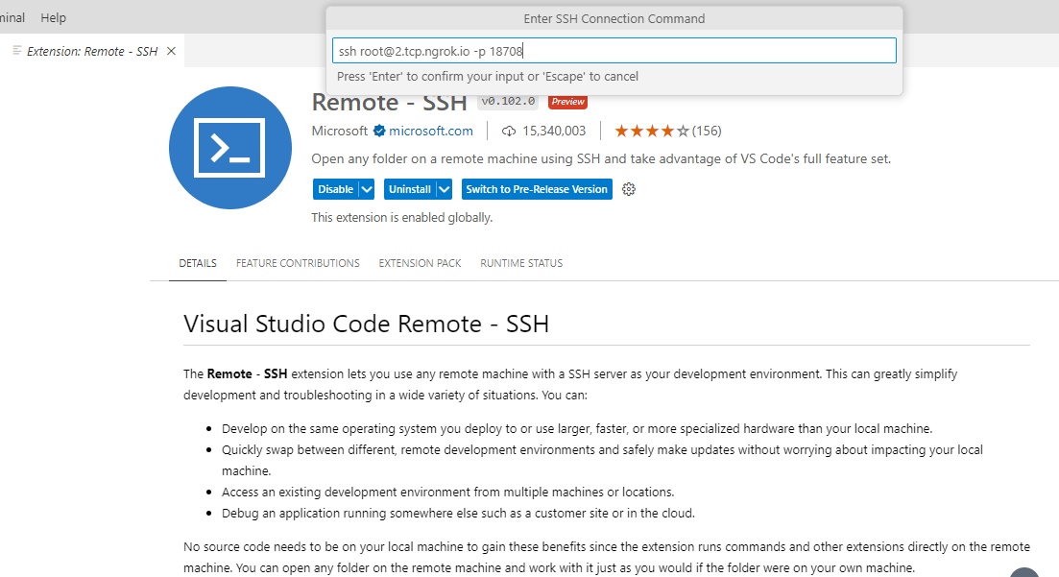This screenshot has height=577, width=1059.
Task: Click the paragraph starting 'No source code needs'
Action: 607,558
